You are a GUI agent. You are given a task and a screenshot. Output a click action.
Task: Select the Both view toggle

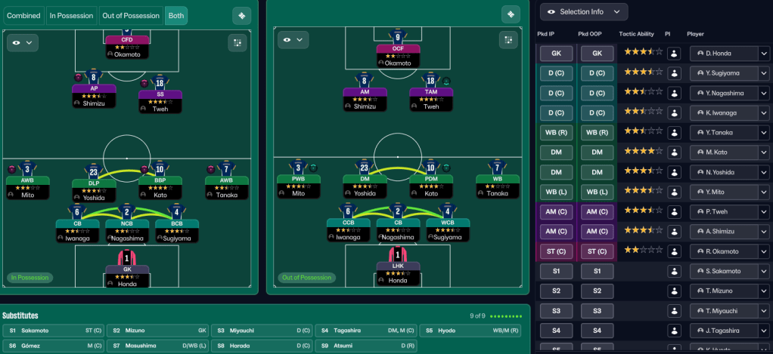[x=176, y=16]
